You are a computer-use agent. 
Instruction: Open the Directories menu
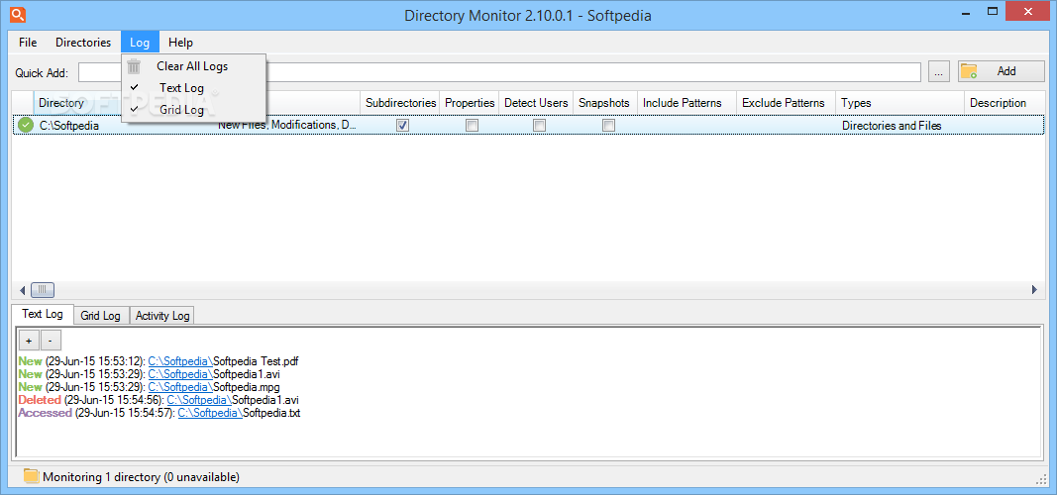click(83, 43)
